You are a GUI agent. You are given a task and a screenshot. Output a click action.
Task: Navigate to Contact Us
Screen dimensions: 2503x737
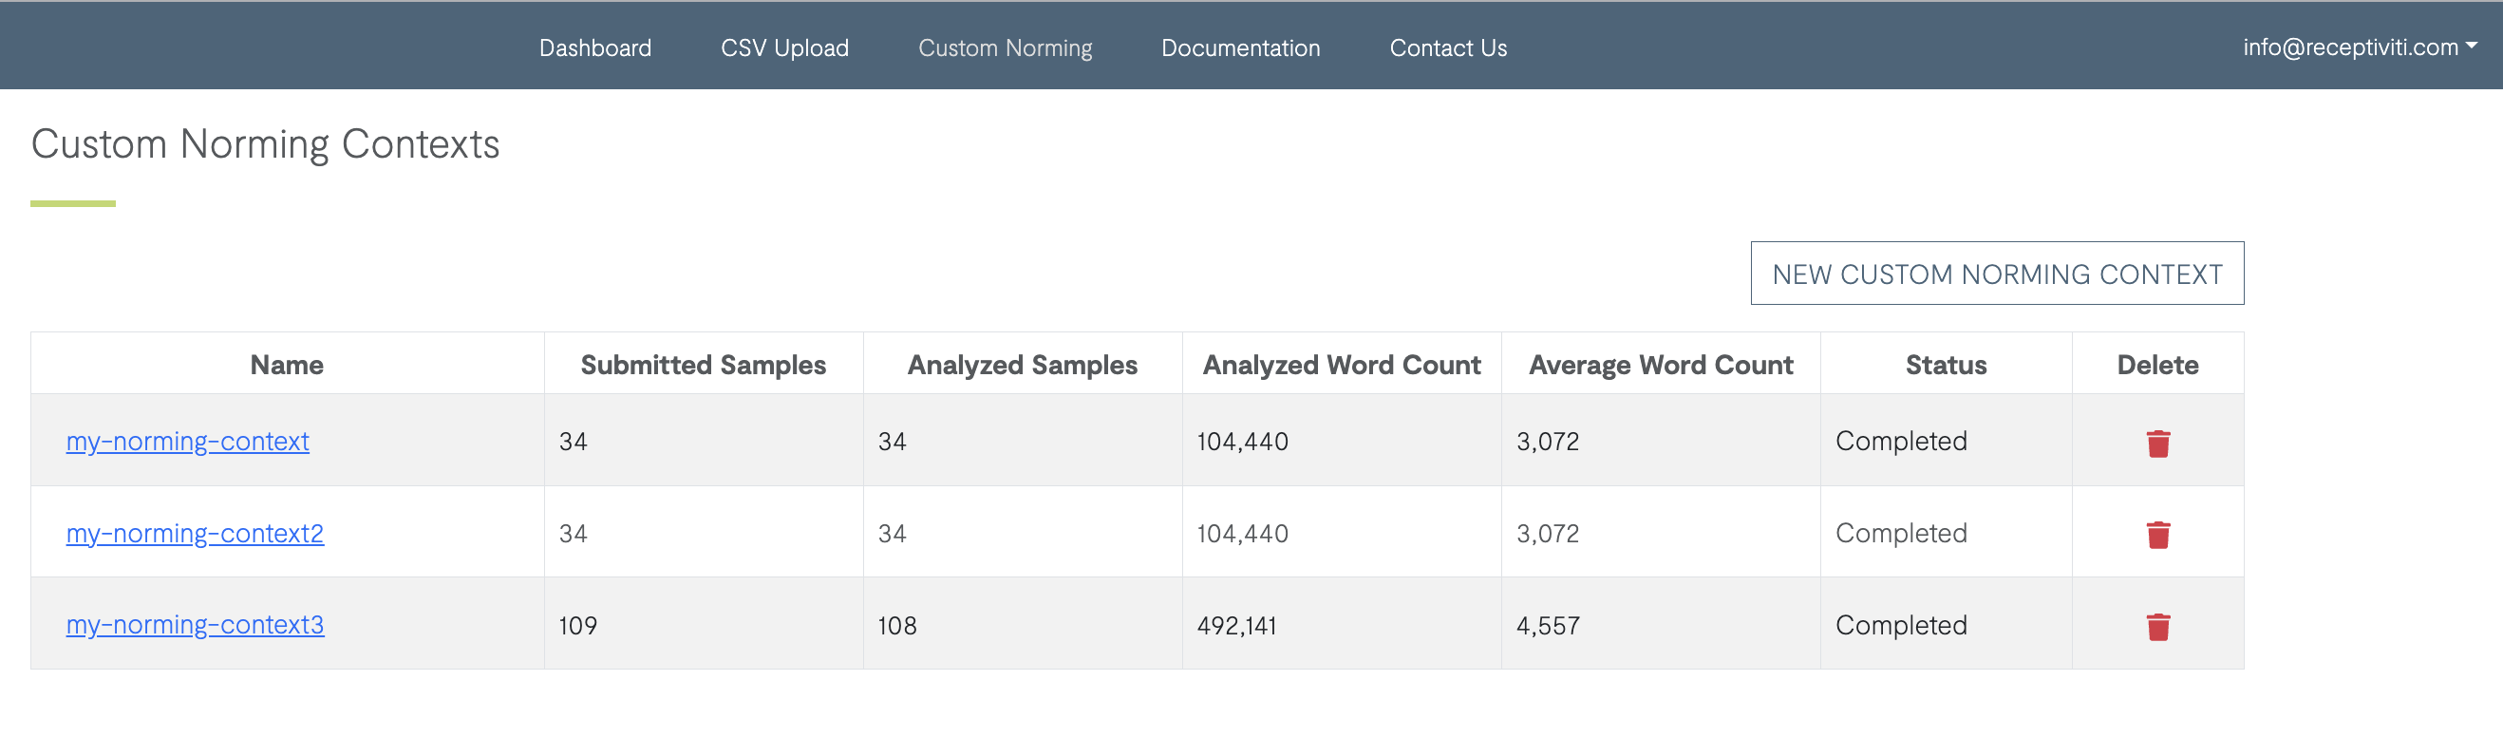(1448, 47)
